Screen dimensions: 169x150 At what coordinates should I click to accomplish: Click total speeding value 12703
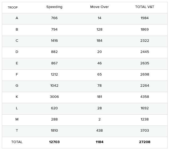click(x=54, y=142)
